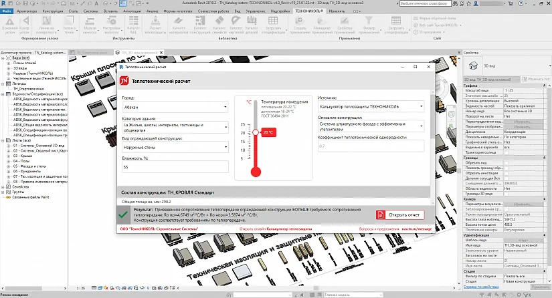Select 06 - Фундаменты sheet in browser
Screen dimensions: 552x298
point(27,172)
